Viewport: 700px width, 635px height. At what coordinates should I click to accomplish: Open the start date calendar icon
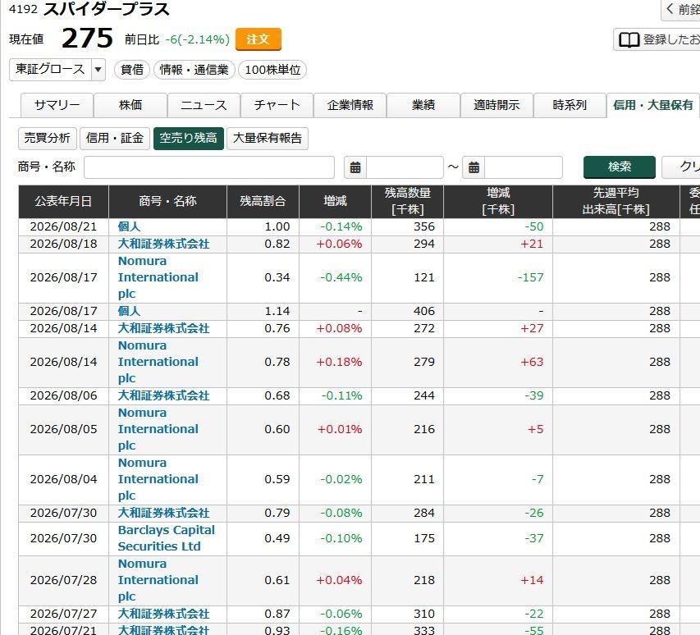pyautogui.click(x=355, y=167)
